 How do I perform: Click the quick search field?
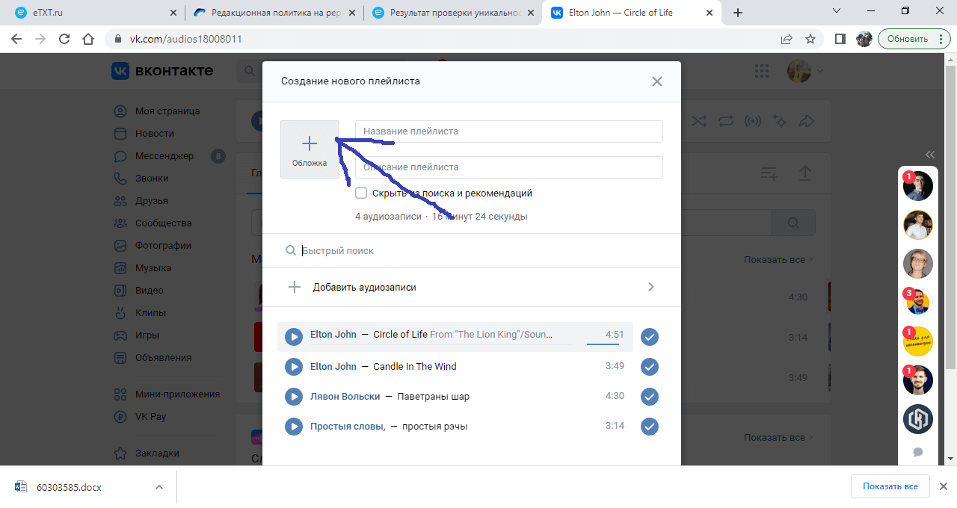pos(472,251)
